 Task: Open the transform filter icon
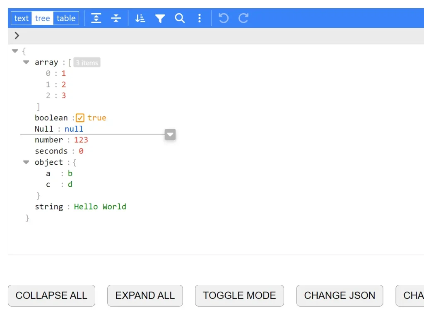(160, 18)
